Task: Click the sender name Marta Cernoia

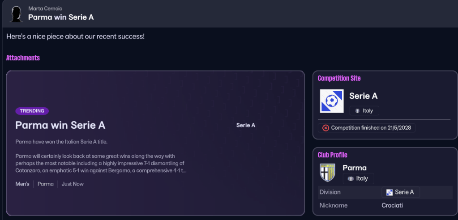Action: [45, 8]
